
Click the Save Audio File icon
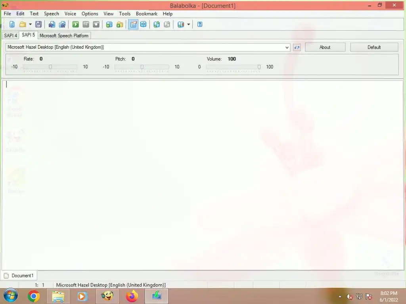coord(52,25)
